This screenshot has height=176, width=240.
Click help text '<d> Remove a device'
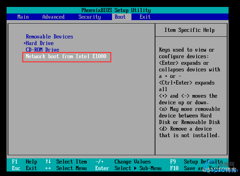coord(185,129)
